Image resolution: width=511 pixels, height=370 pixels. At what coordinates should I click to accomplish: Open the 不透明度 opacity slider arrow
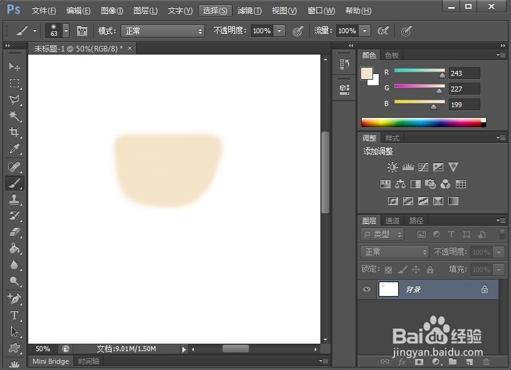279,31
